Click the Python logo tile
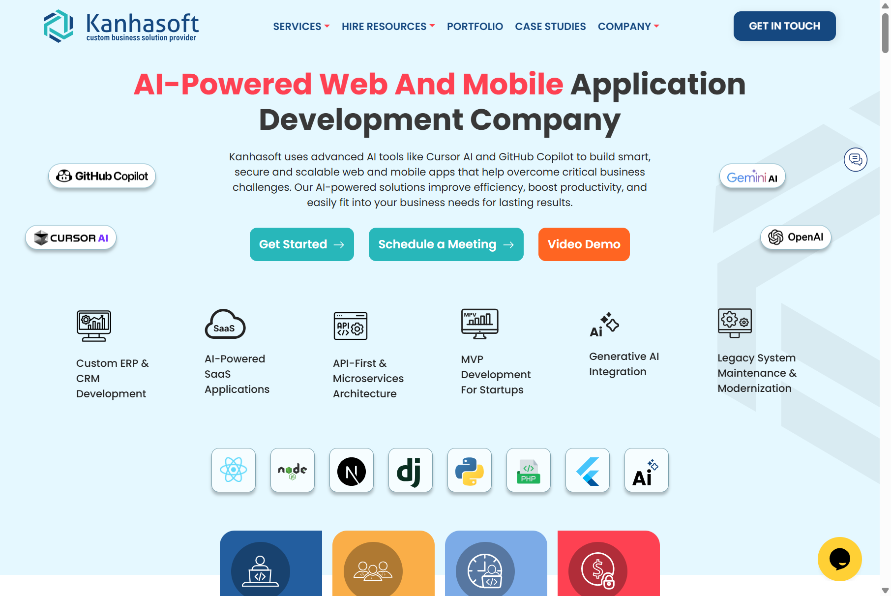This screenshot has width=891, height=596. click(470, 470)
